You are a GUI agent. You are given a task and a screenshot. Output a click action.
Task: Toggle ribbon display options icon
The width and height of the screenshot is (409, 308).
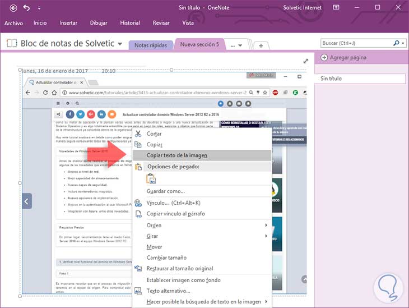pos(336,7)
